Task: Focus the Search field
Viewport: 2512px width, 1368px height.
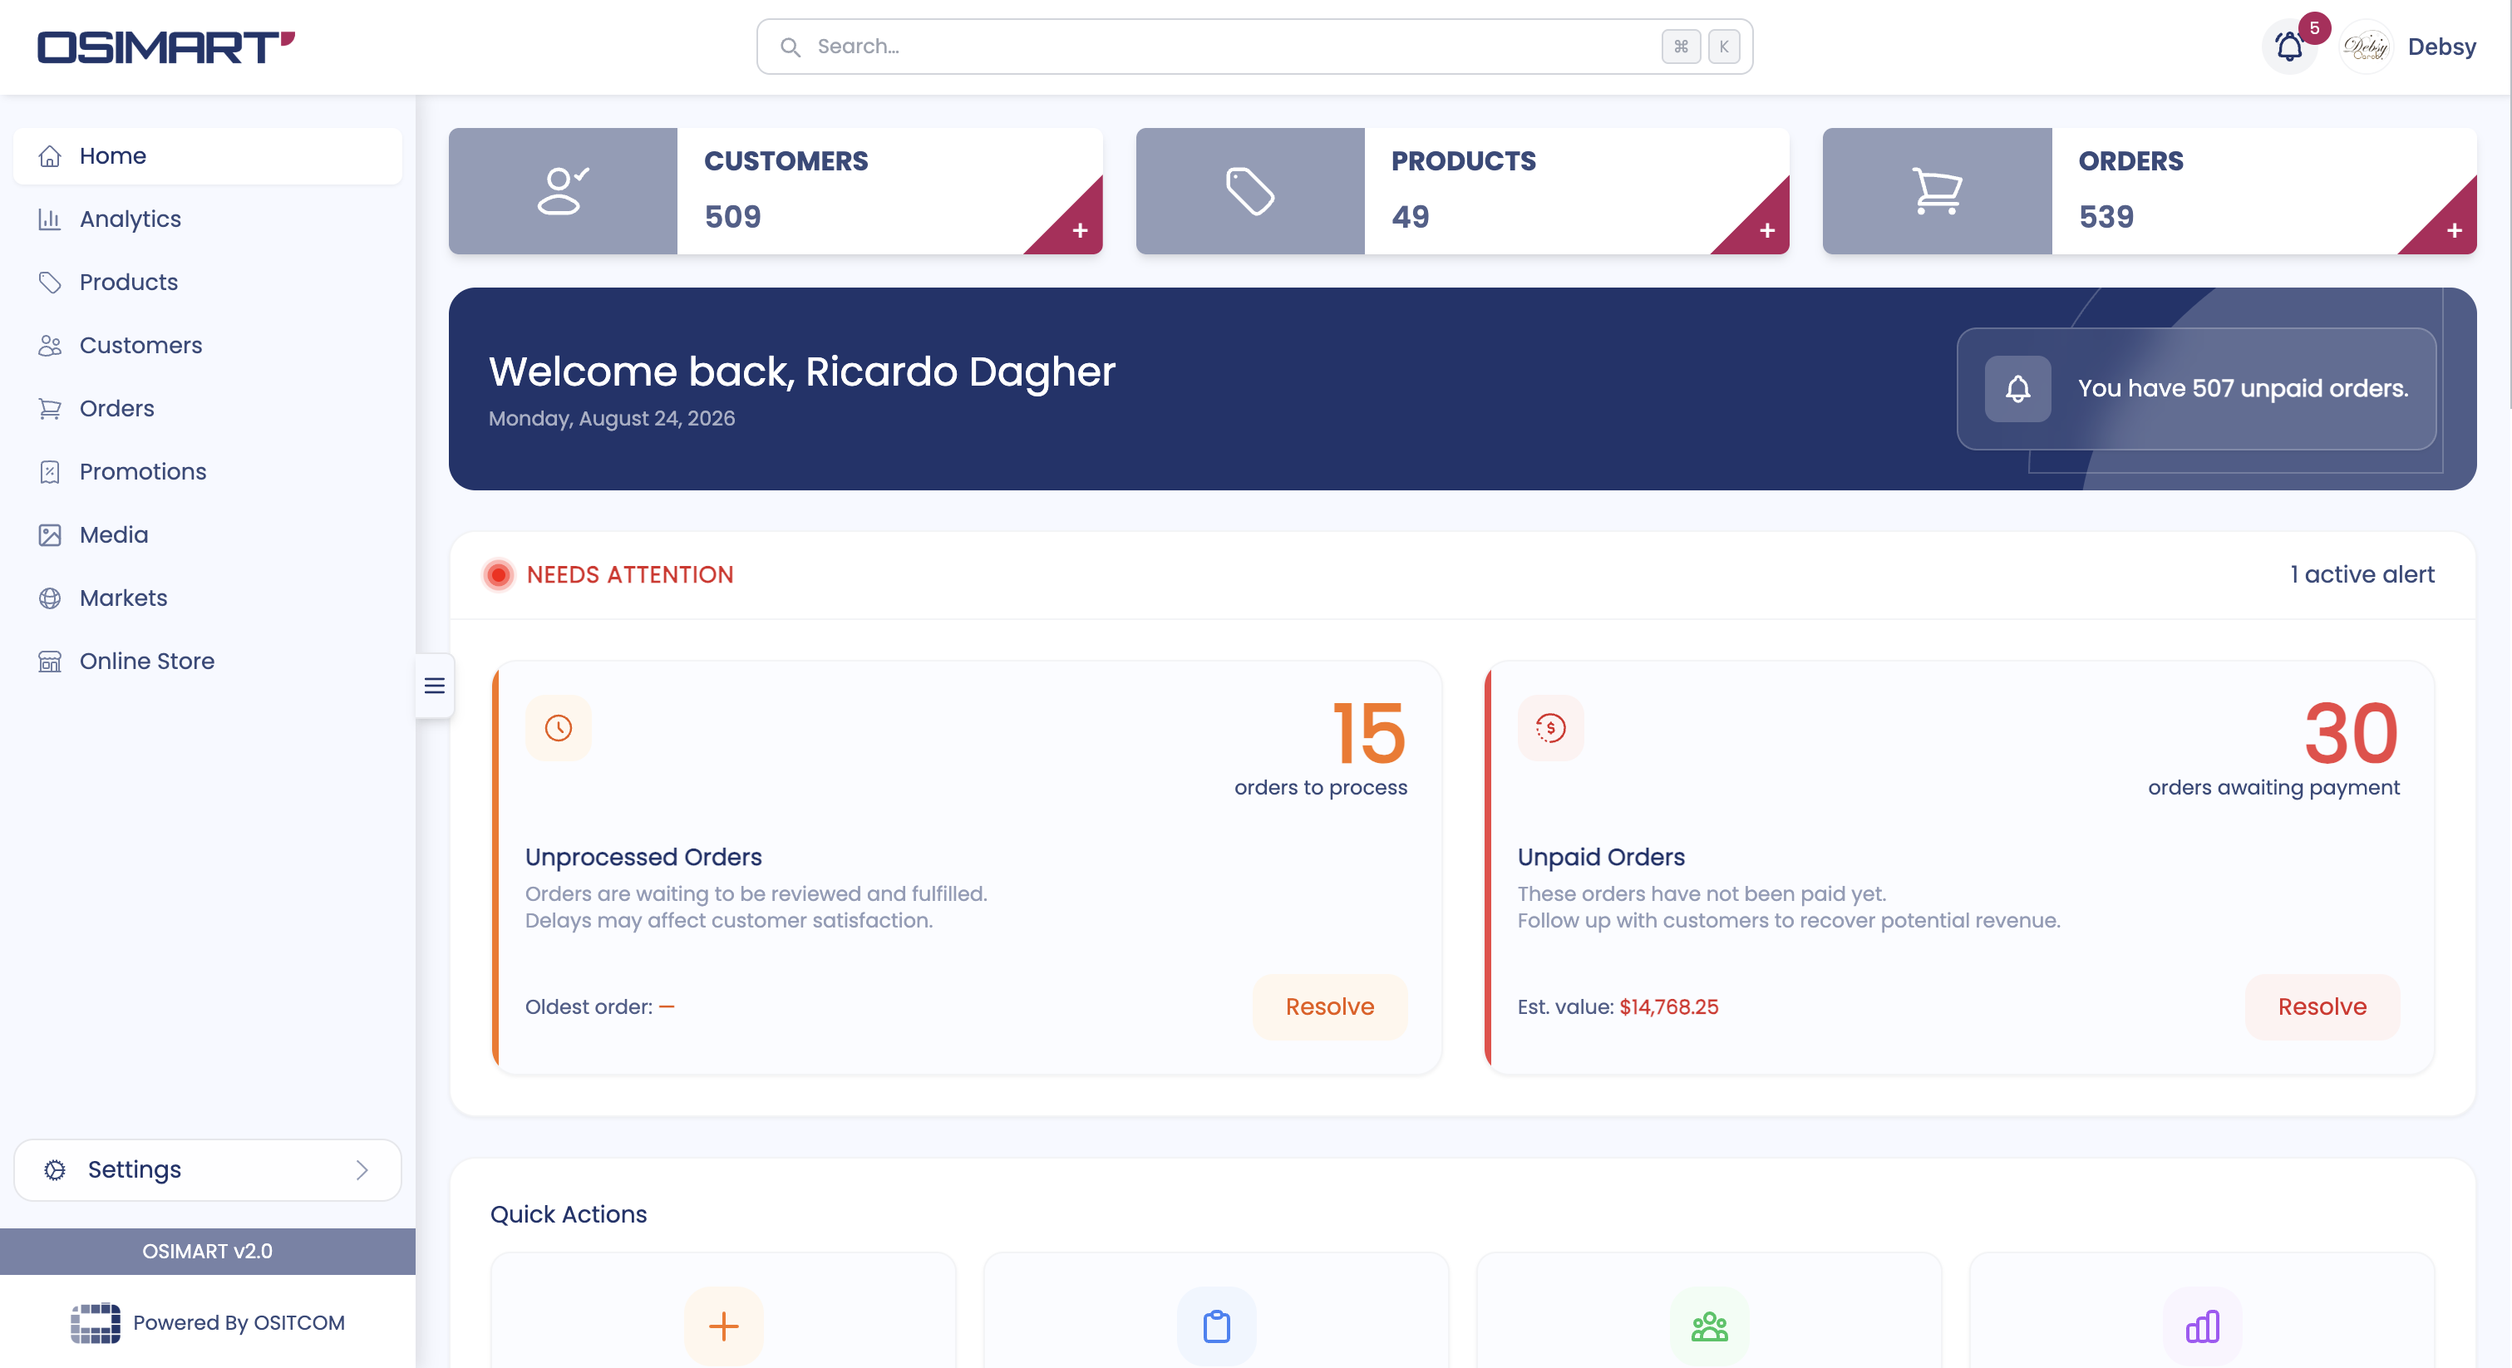Action: pos(1254,47)
